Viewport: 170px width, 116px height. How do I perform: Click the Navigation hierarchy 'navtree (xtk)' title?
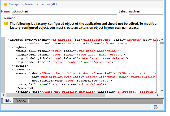(33, 4)
